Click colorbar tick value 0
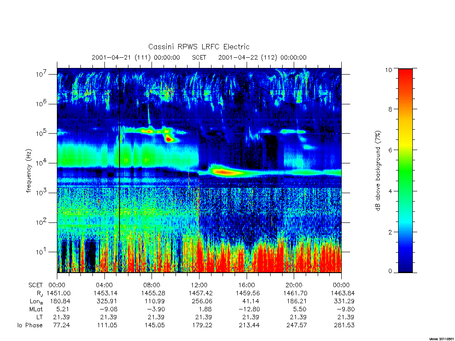This screenshot has width=455, height=341. click(390, 271)
